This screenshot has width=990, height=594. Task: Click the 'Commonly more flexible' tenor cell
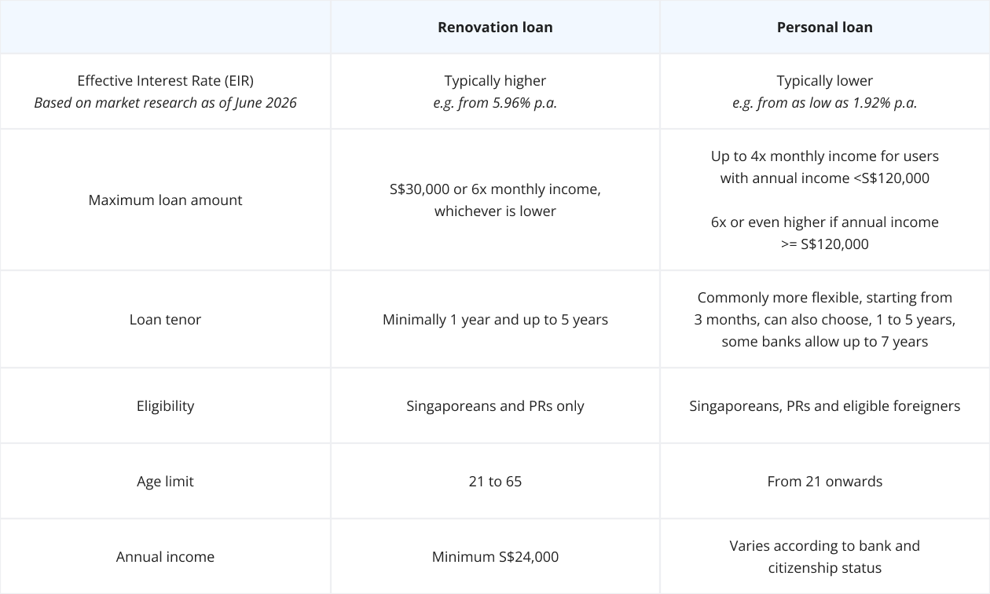tap(824, 319)
